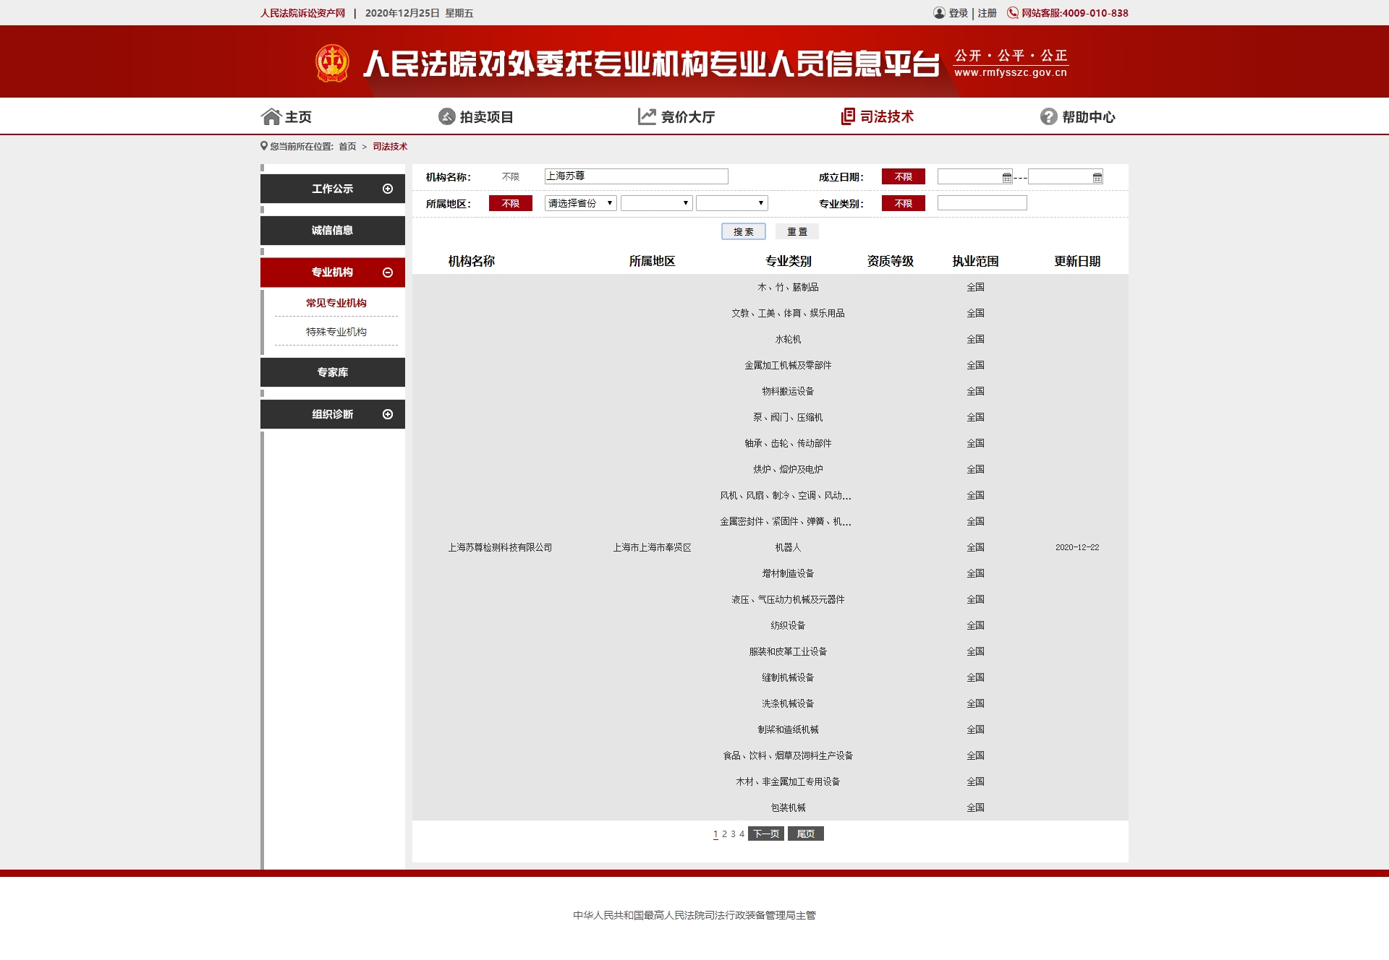Focus the 成立日期 start date field
Screen dimensions: 1389x960
point(975,176)
